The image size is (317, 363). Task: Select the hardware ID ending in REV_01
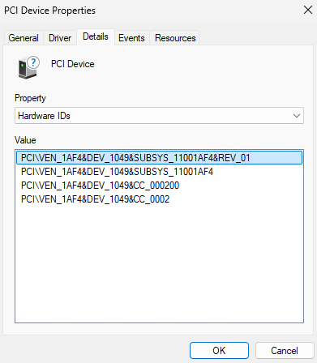click(159, 158)
